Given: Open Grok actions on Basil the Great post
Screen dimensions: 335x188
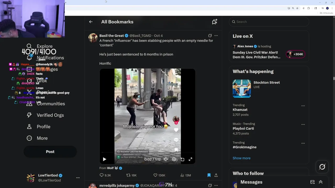Looking at the screenshot, I should pos(210,36).
